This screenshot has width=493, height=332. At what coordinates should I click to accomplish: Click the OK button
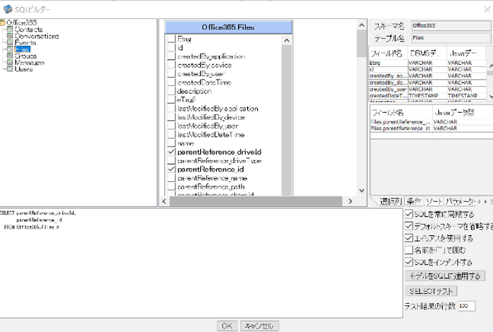(227, 326)
